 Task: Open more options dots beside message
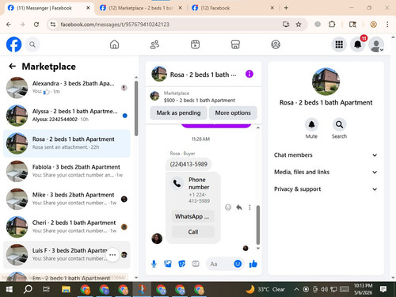[x=249, y=208]
